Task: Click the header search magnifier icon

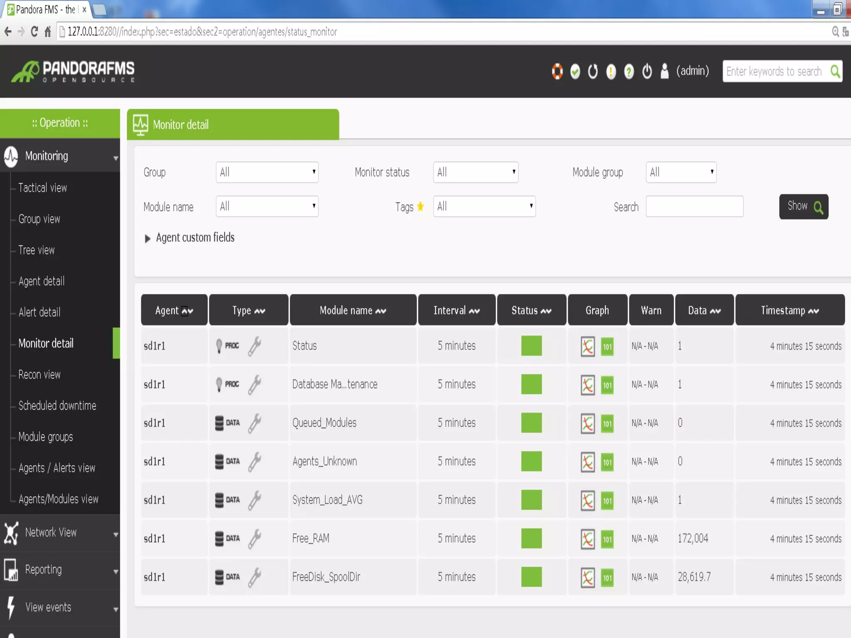Action: click(835, 71)
